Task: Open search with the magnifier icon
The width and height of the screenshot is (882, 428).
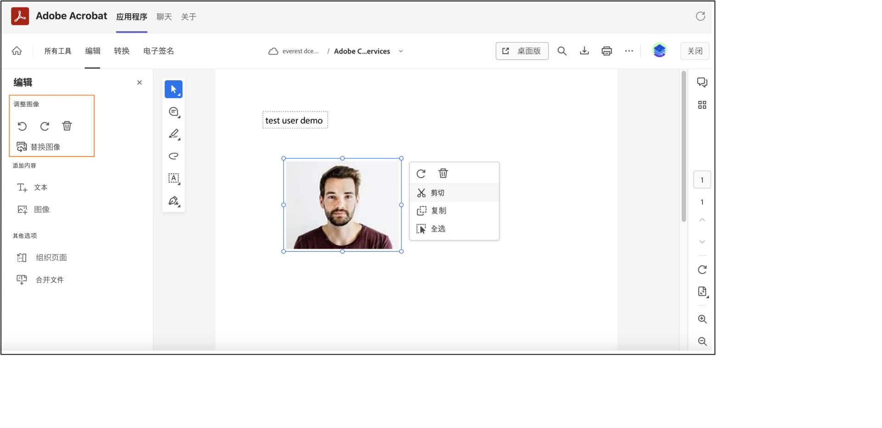Action: pos(562,51)
